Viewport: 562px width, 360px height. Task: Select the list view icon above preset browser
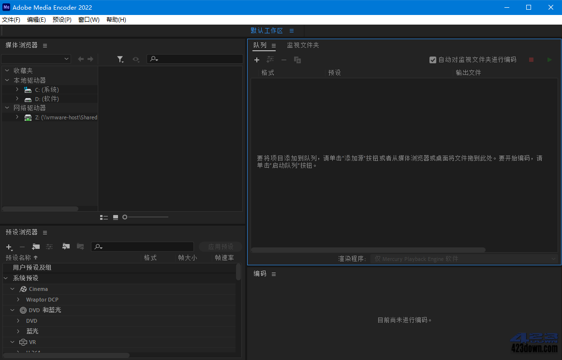pyautogui.click(x=104, y=217)
